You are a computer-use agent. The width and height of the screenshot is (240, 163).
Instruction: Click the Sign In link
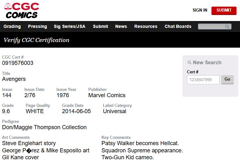click(x=200, y=10)
